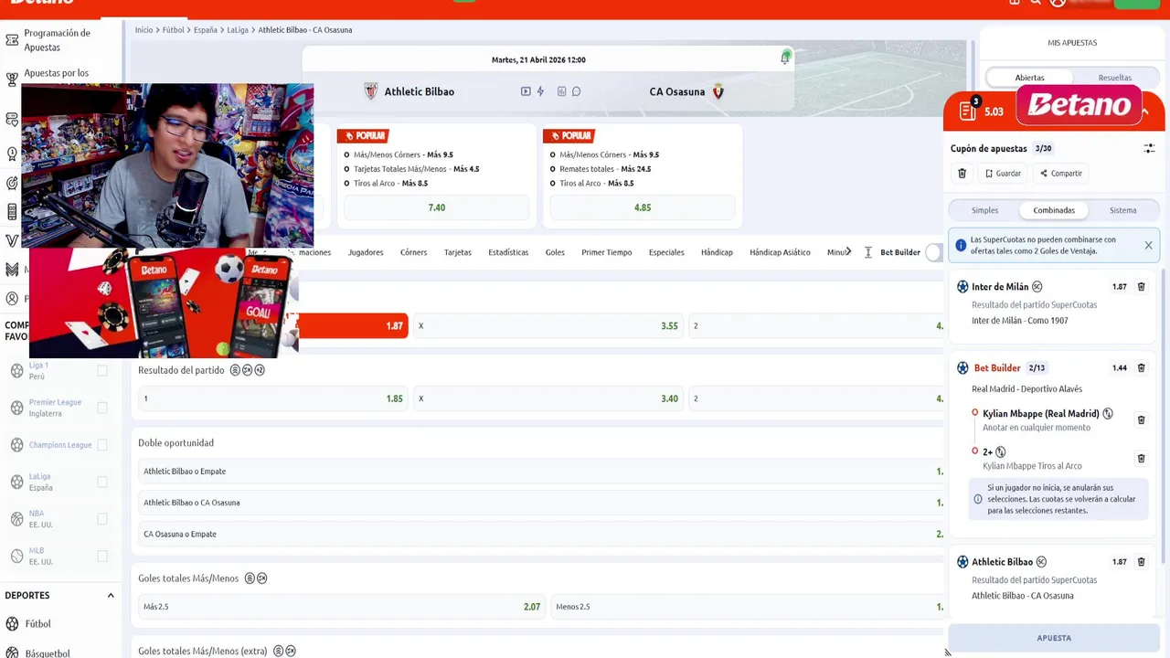Viewport: 1170px width, 658px height.
Task: Open the Tarjetas market tab
Action: [458, 252]
